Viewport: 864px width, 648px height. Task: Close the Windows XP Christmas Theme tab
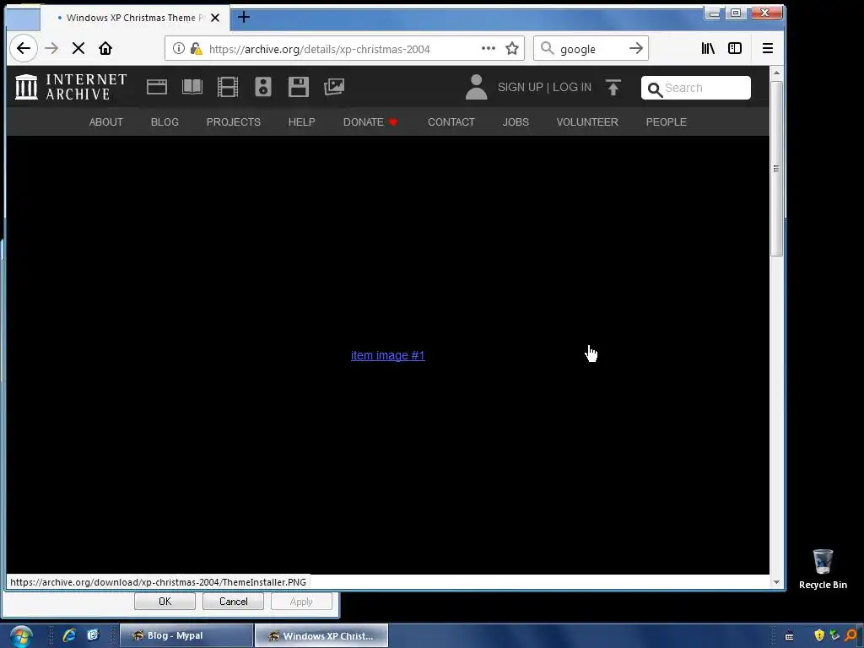[215, 18]
